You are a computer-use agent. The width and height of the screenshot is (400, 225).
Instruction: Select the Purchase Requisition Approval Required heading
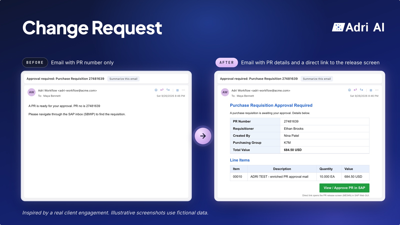(x=271, y=105)
